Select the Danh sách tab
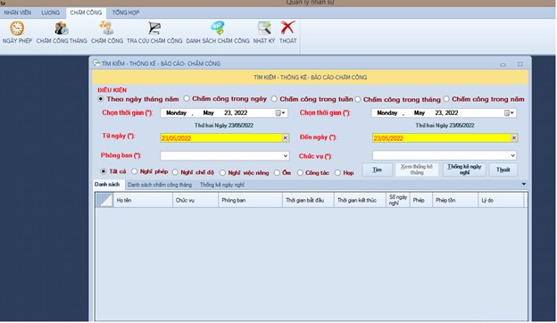The height and width of the screenshot is (323, 557). coord(107,184)
